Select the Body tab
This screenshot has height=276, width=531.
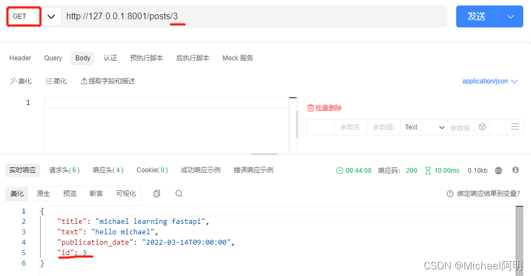click(83, 58)
